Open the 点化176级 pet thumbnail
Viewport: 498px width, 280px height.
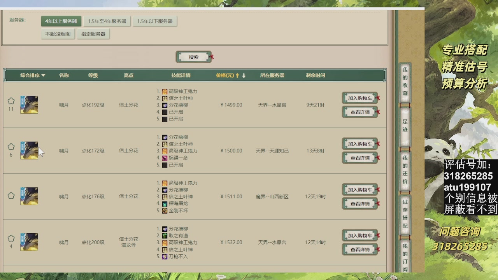(x=29, y=196)
